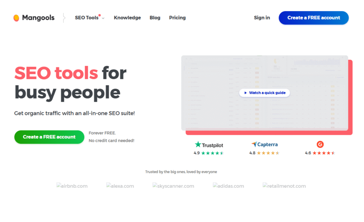The width and height of the screenshot is (364, 222).
Task: Click the Mangools brand name text
Action: pyautogui.click(x=38, y=18)
